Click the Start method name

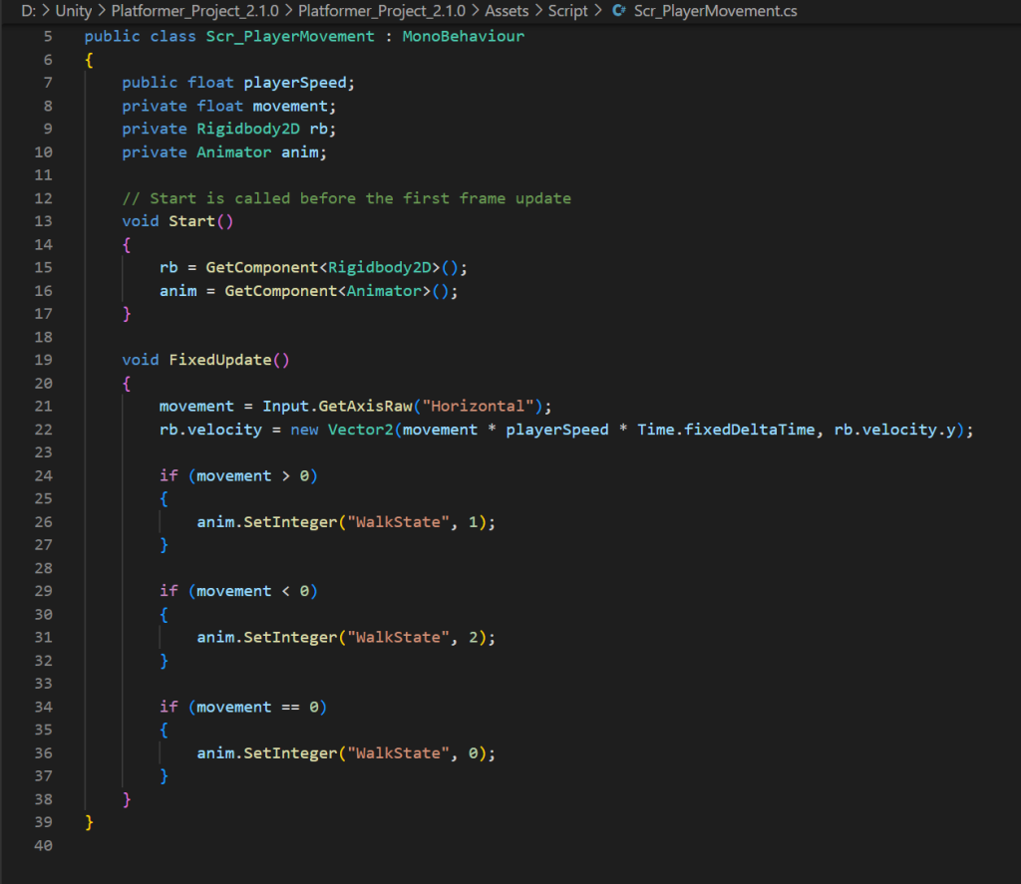point(191,221)
